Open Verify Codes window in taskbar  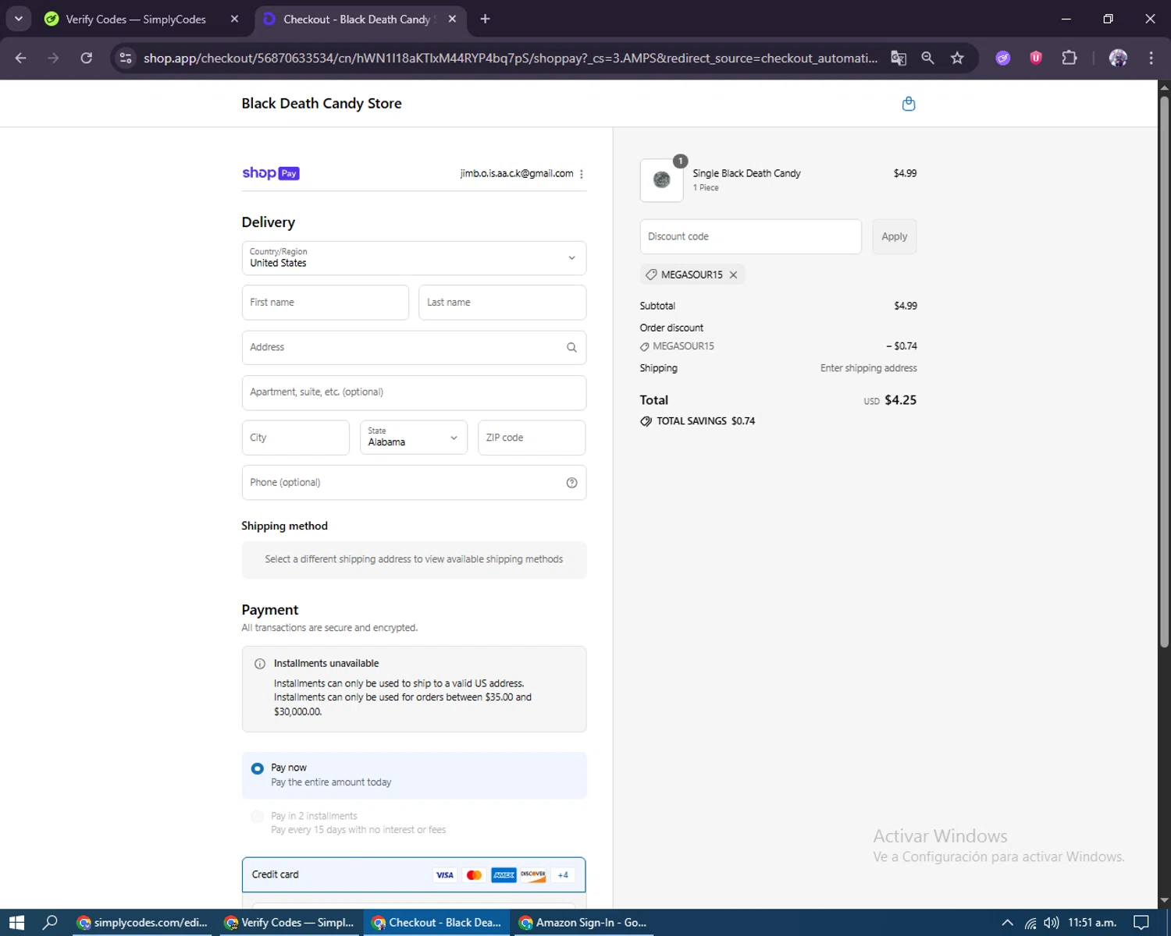[289, 923]
